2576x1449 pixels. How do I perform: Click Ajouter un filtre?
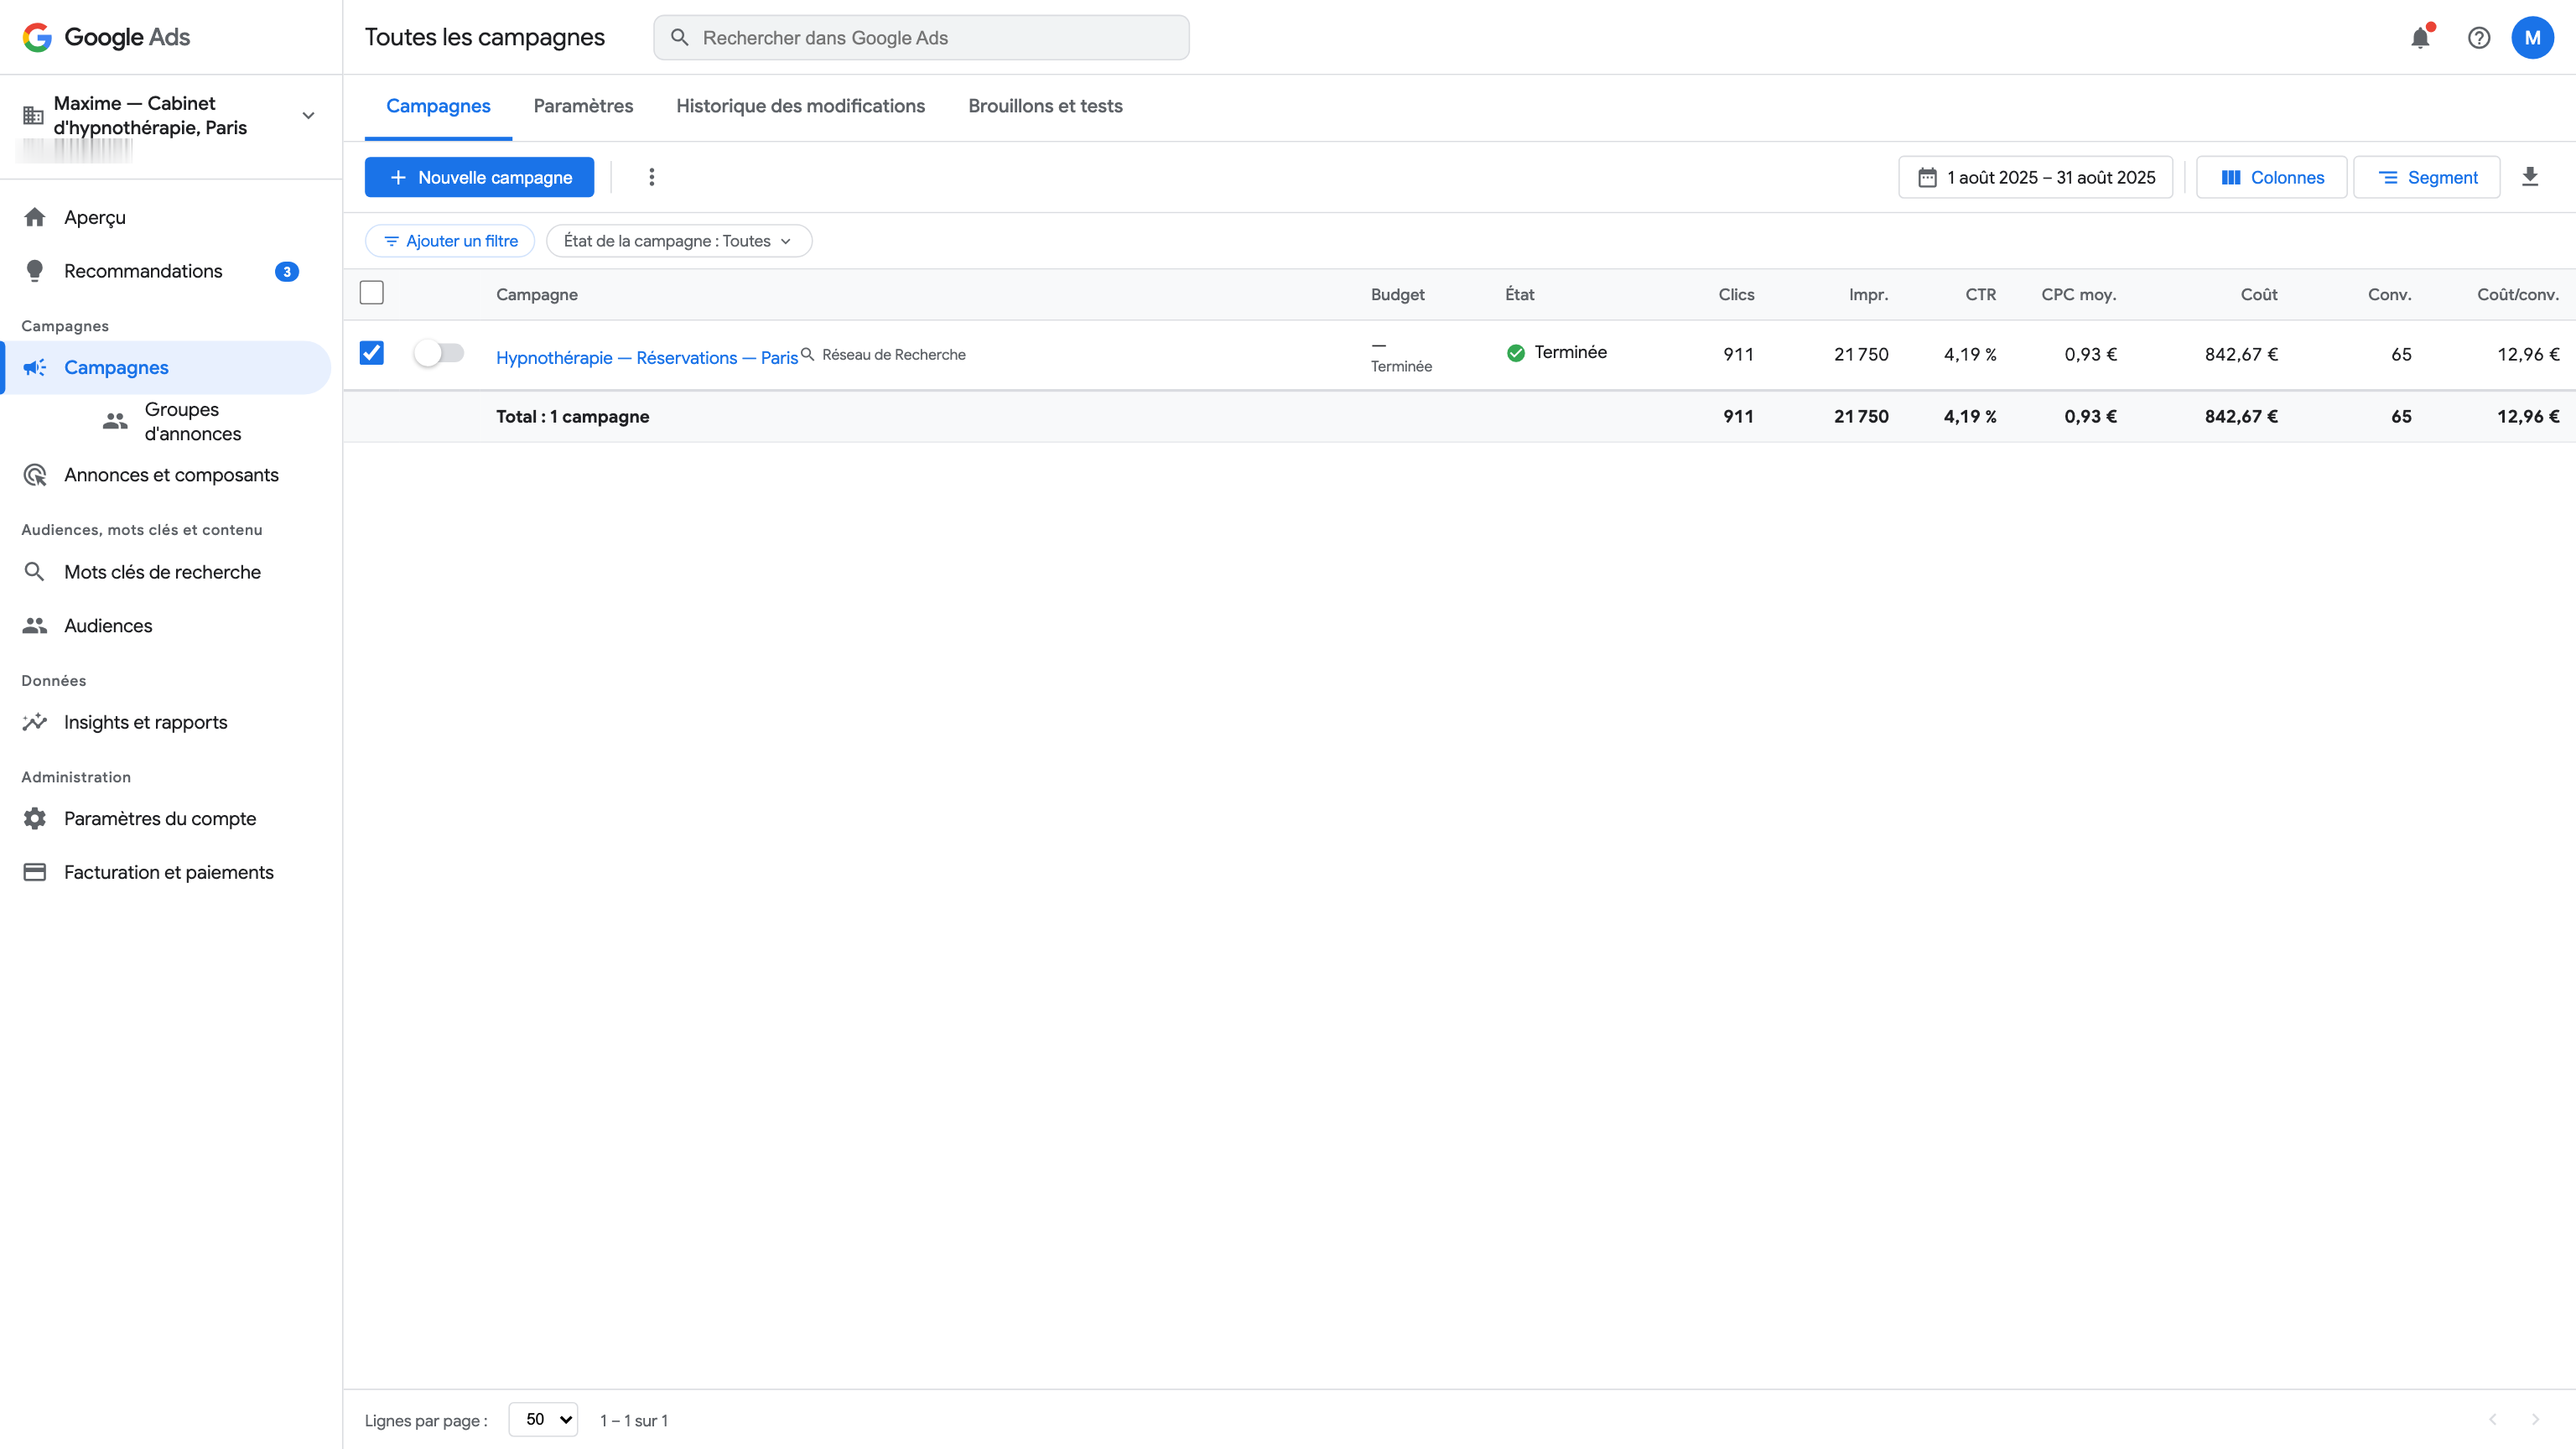pyautogui.click(x=450, y=241)
